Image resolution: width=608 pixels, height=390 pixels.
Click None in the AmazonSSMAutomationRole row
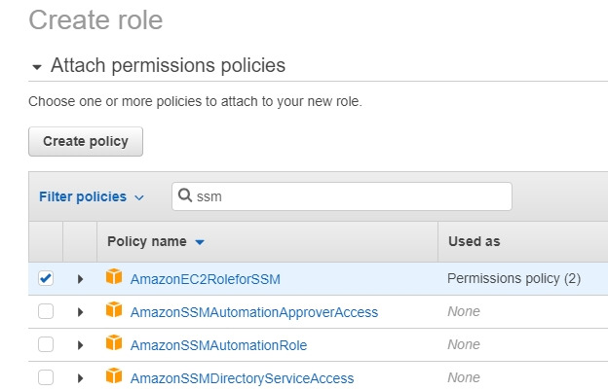(x=464, y=344)
